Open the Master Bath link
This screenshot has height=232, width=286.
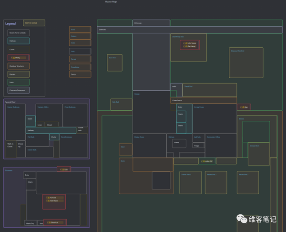point(32,150)
